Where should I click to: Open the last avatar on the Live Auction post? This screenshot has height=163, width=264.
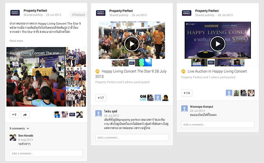(x=251, y=93)
